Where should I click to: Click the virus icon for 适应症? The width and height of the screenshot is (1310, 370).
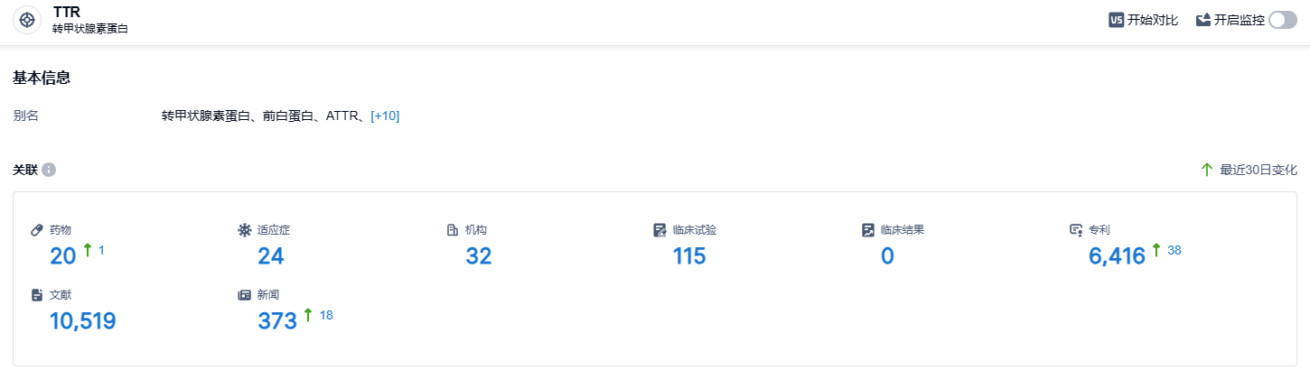coord(244,230)
